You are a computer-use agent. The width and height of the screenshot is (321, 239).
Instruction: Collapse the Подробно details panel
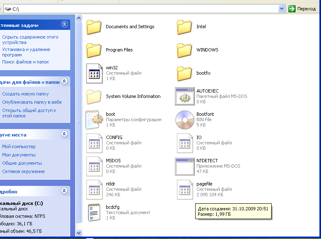(x=64, y=191)
